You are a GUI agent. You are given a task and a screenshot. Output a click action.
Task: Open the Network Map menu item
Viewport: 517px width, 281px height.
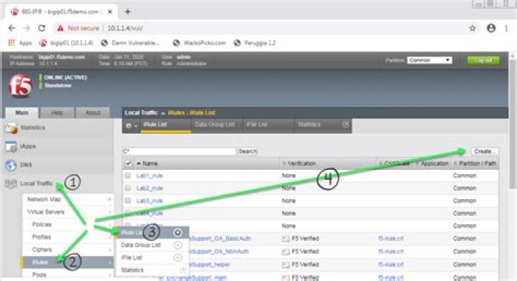(x=45, y=199)
